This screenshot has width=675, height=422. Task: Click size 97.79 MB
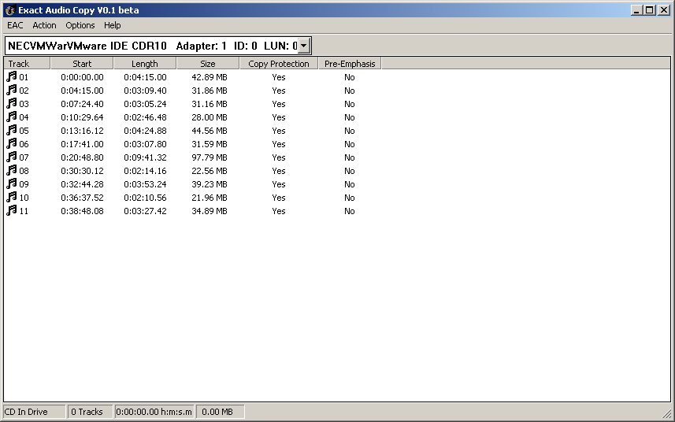pyautogui.click(x=210, y=157)
